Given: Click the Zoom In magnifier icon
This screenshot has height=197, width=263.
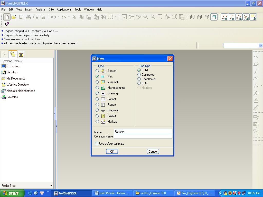Looking at the screenshot, I should pos(146,17).
